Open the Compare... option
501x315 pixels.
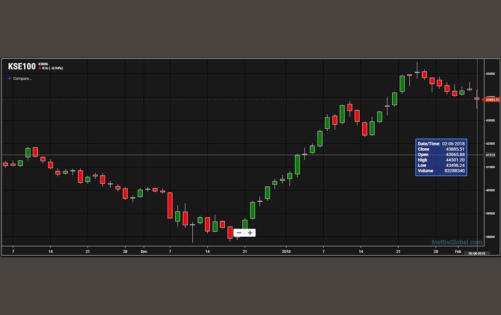pos(22,79)
